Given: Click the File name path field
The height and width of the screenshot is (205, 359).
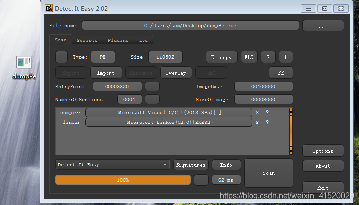Looking at the screenshot, I should [x=190, y=26].
